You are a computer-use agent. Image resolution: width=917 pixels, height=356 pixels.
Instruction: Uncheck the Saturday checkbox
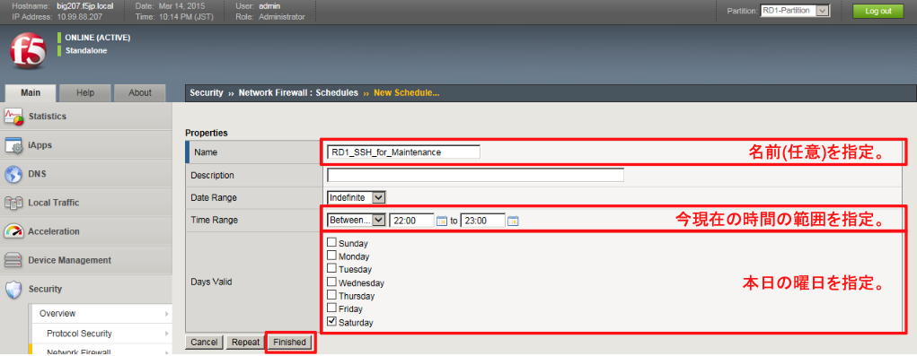pyautogui.click(x=331, y=321)
